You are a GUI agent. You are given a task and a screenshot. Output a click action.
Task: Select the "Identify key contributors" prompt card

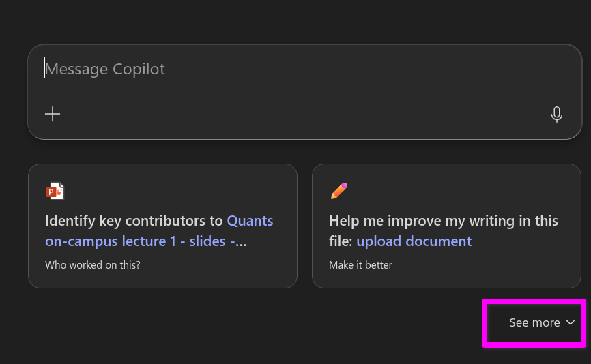coord(162,225)
